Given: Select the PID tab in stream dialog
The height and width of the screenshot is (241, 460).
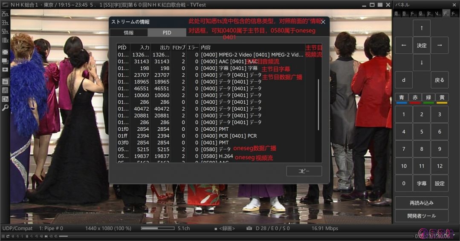Looking at the screenshot, I should 167,32.
